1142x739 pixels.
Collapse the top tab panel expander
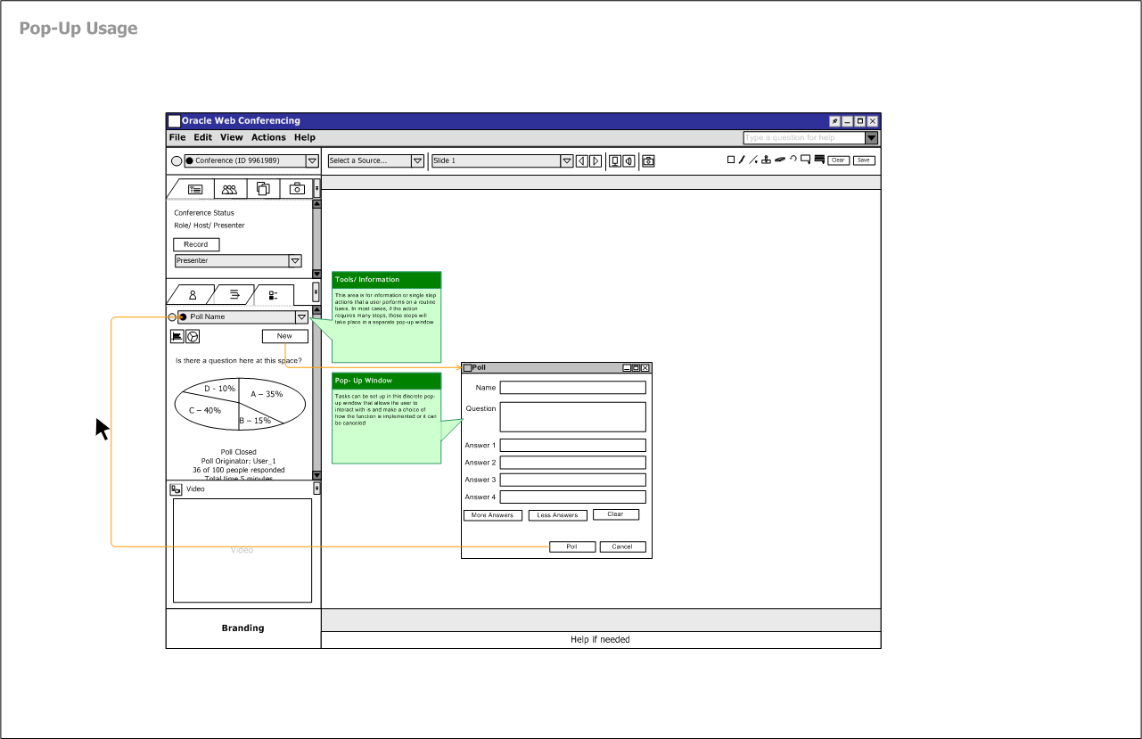[316, 189]
